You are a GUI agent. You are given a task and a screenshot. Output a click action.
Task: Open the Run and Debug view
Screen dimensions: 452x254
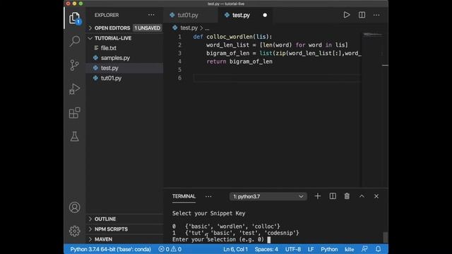coord(74,89)
